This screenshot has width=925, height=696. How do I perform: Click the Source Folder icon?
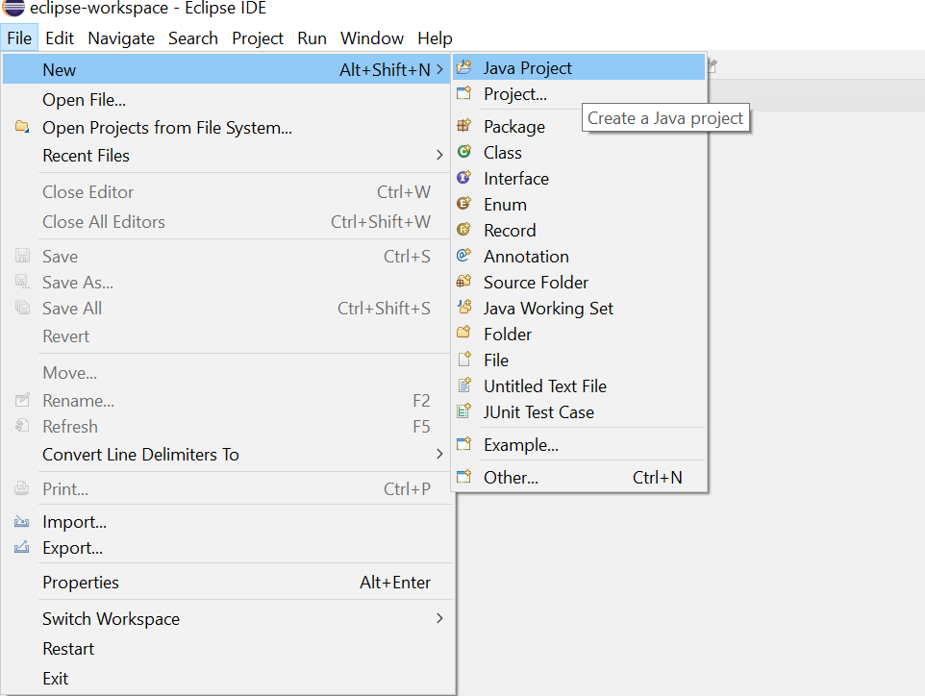(x=464, y=282)
